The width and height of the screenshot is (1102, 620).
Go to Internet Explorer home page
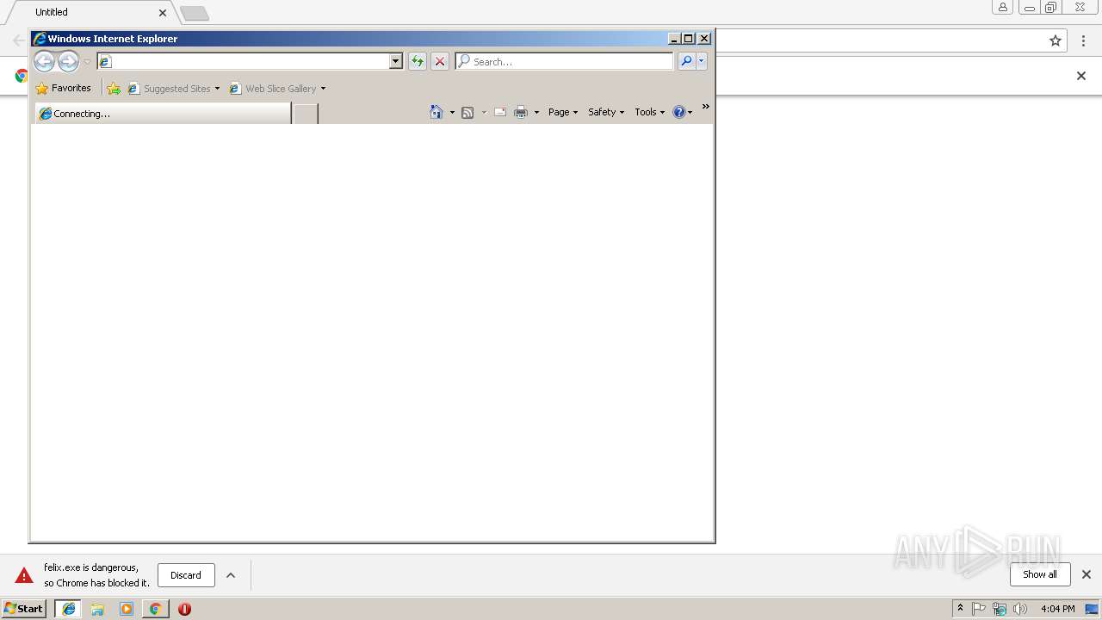(436, 112)
